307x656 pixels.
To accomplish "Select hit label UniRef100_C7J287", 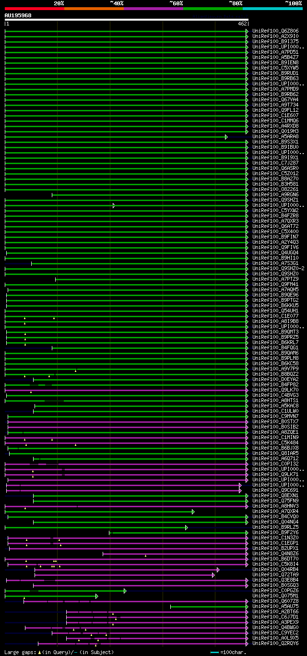I will pyautogui.click(x=275, y=163).
